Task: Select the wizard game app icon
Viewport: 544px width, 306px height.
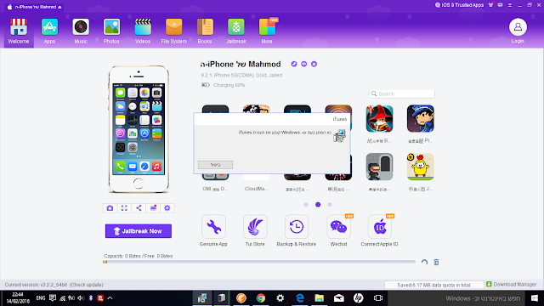Action: (x=379, y=119)
